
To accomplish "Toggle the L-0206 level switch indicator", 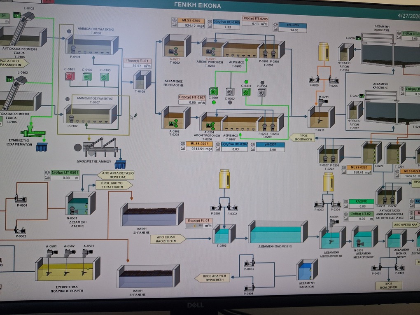I will pyautogui.click(x=358, y=38).
